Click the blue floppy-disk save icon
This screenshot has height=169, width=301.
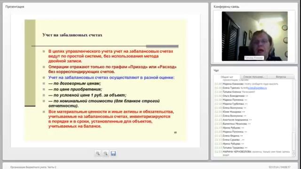(113, 154)
